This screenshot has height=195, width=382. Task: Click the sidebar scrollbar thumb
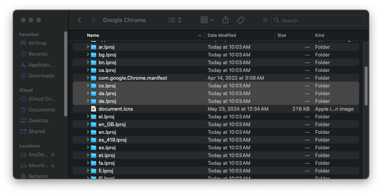[65, 74]
